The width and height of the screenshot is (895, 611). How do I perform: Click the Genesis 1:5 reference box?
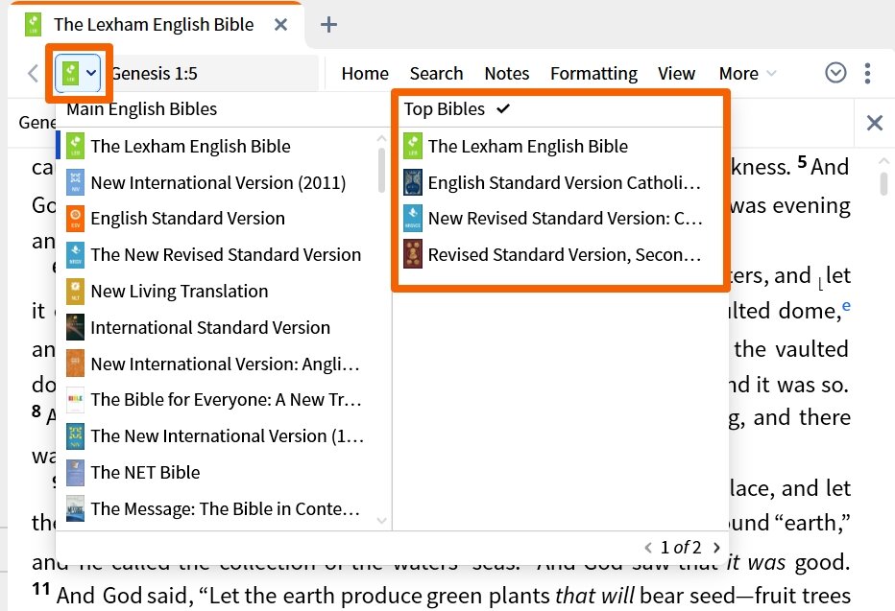pos(214,73)
